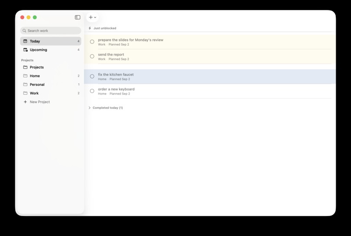Select fix the kitchen faucet title

coord(116,75)
